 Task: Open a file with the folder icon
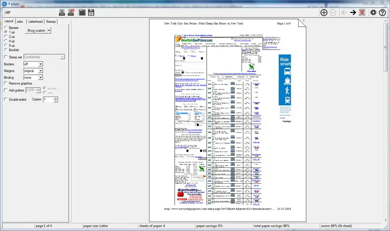point(82,13)
